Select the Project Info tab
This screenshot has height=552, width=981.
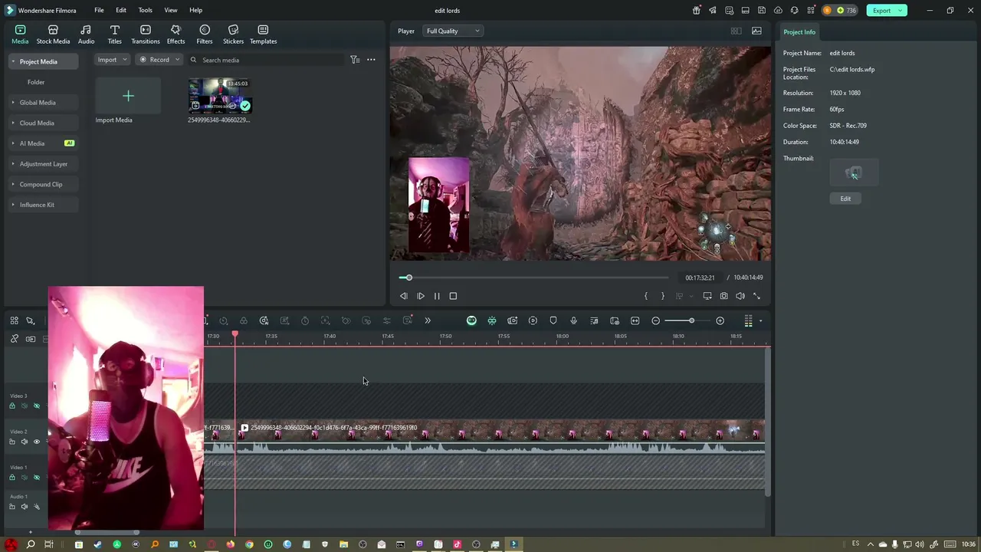pos(799,32)
